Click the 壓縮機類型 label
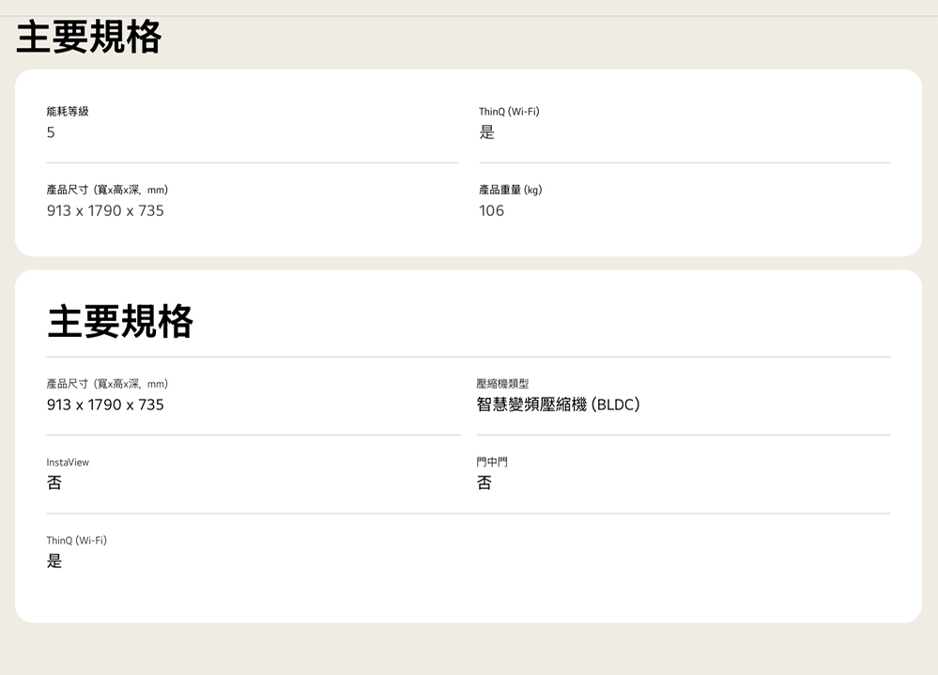The height and width of the screenshot is (675, 938). point(502,384)
